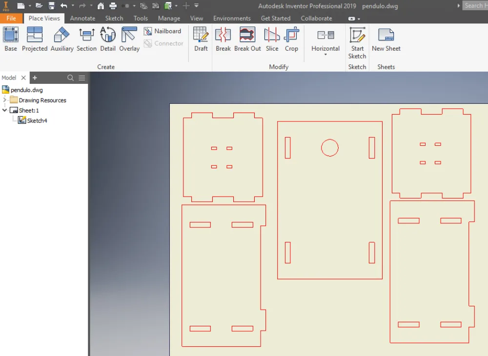
Task: Open the dropdown beside the material book icon
Action: [176, 5]
